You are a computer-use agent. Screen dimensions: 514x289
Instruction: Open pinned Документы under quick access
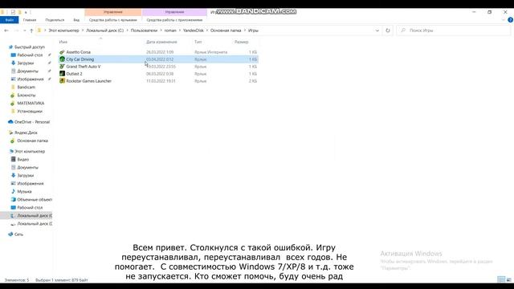click(27, 71)
